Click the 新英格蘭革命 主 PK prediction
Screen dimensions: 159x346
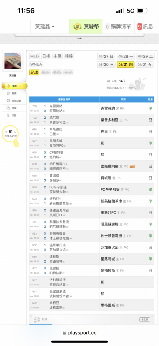[116, 201]
